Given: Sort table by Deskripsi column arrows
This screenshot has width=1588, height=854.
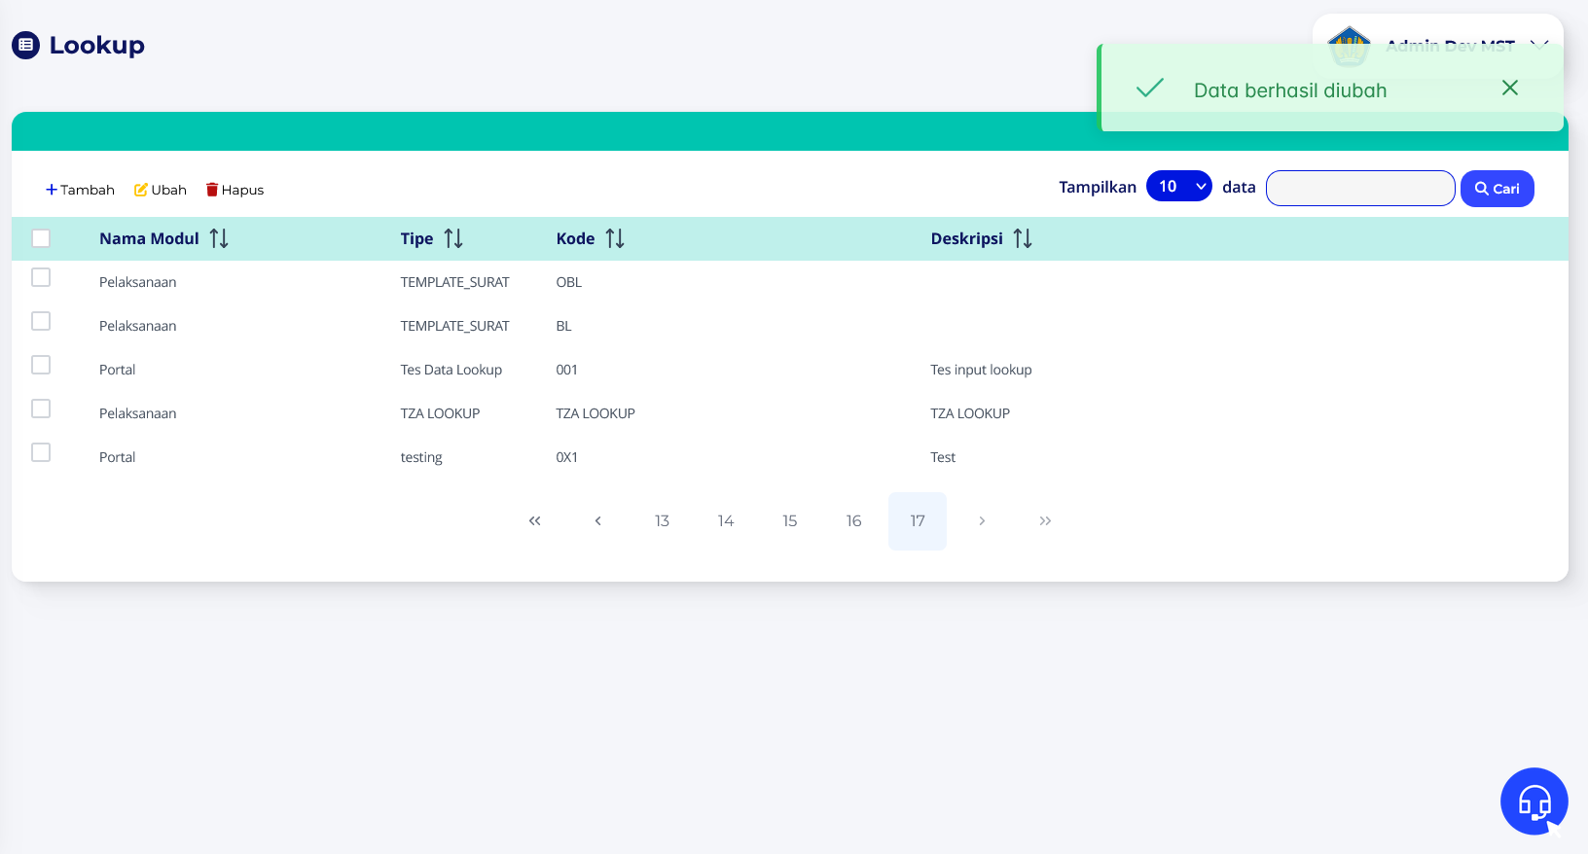Looking at the screenshot, I should click(1023, 238).
